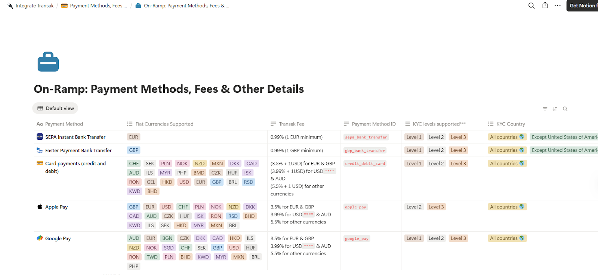Select the Default view tab
598x275 pixels.
(x=55, y=108)
